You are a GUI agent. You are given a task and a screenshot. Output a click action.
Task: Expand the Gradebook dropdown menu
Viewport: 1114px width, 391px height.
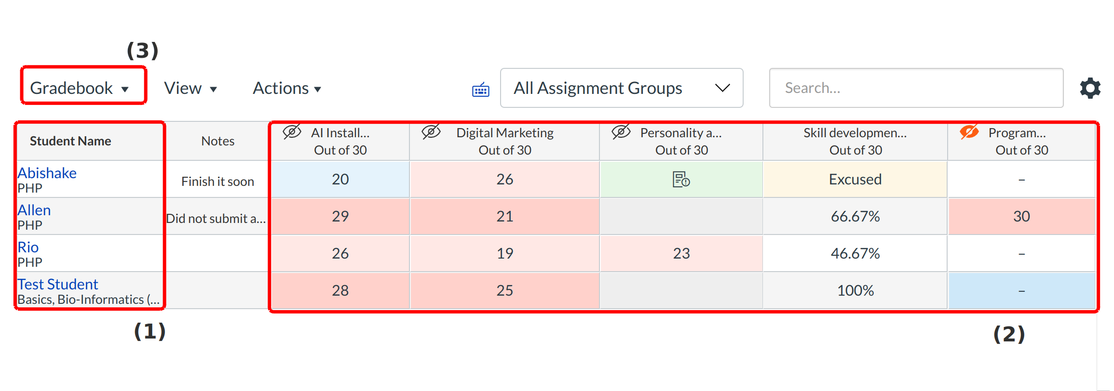80,88
